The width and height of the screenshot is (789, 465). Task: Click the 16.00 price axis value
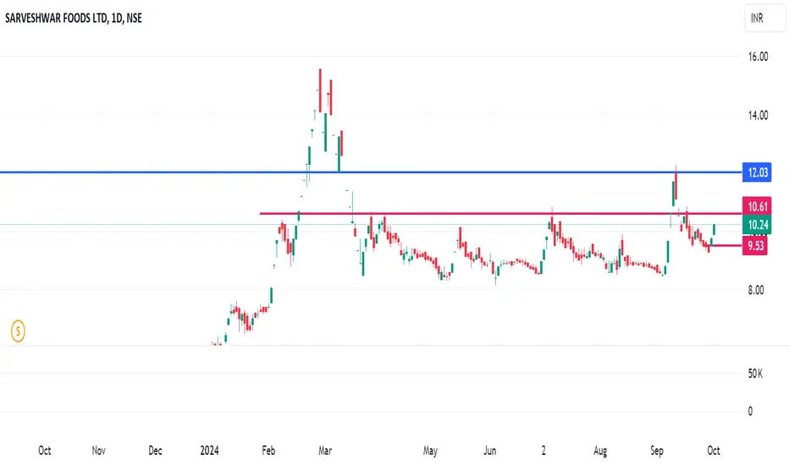(758, 57)
